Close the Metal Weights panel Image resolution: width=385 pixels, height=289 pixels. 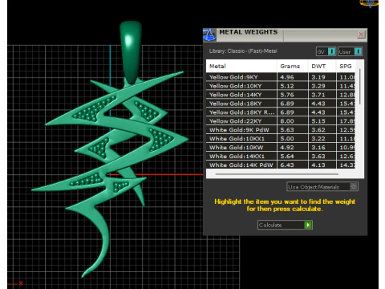point(361,35)
